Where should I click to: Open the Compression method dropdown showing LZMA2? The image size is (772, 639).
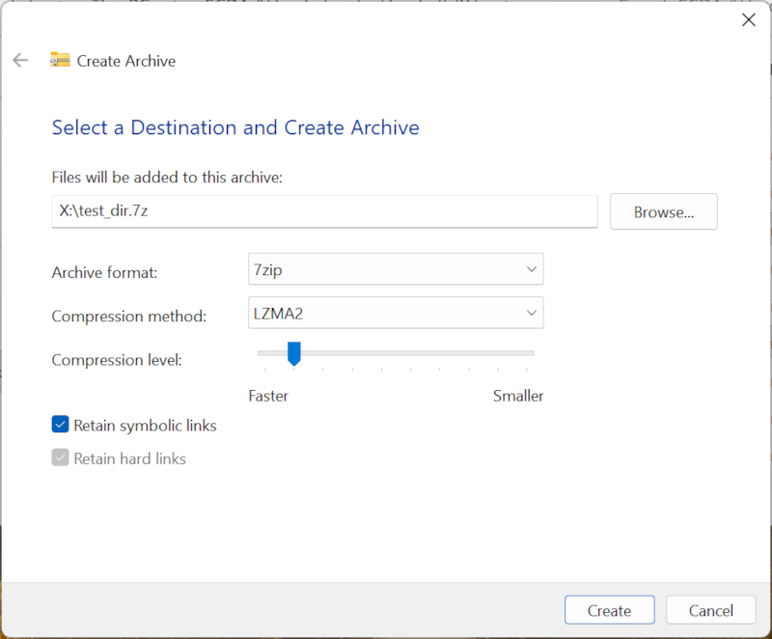pyautogui.click(x=396, y=313)
